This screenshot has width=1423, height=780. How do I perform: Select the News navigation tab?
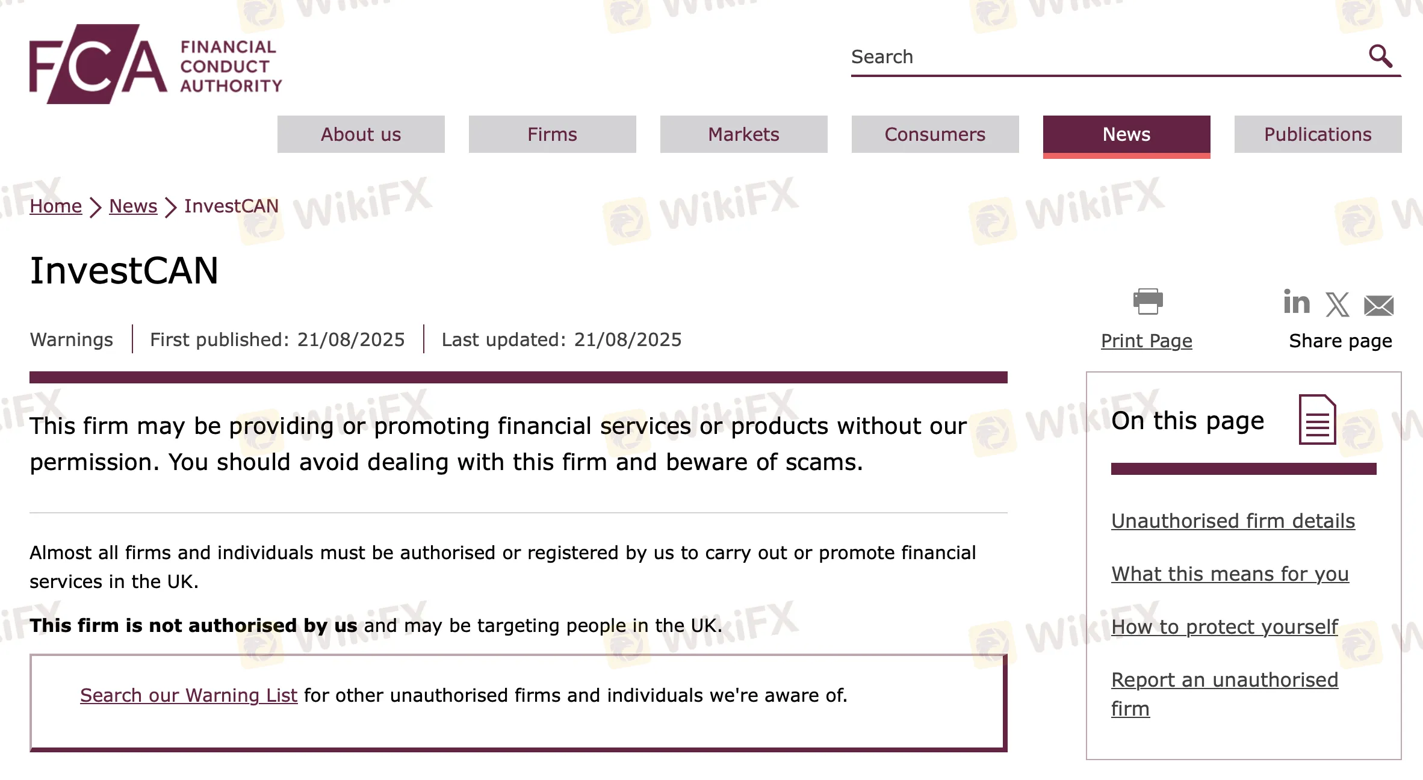coord(1126,136)
